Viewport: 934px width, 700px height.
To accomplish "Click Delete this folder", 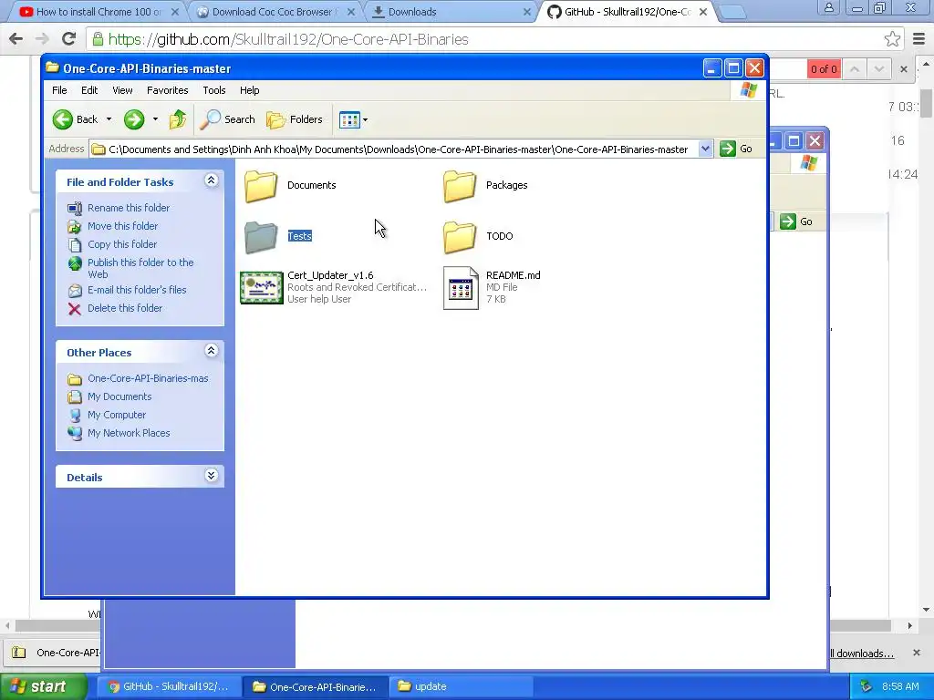I will [x=124, y=308].
